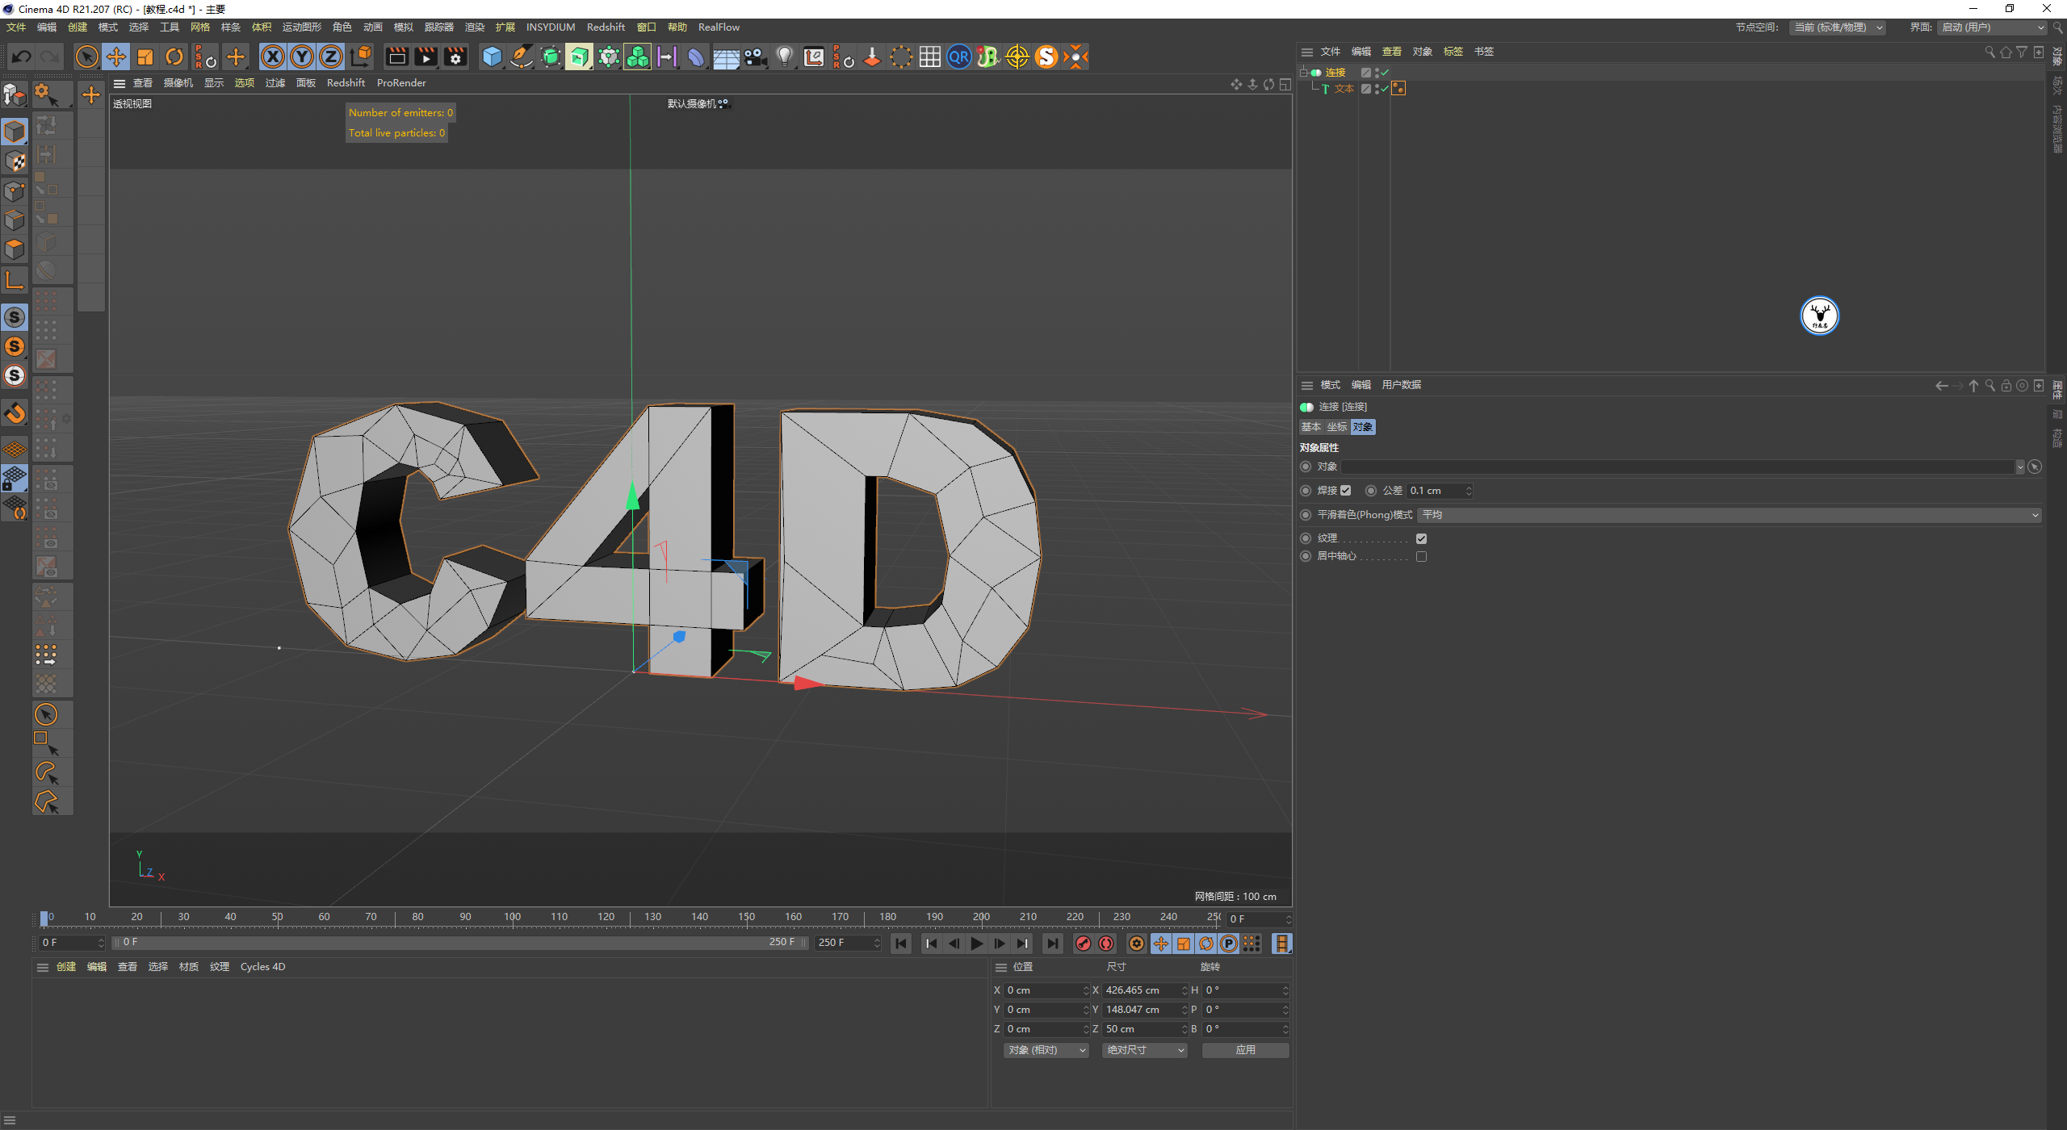Select the Rotate tool icon
This screenshot has height=1130, width=2067.
click(174, 56)
